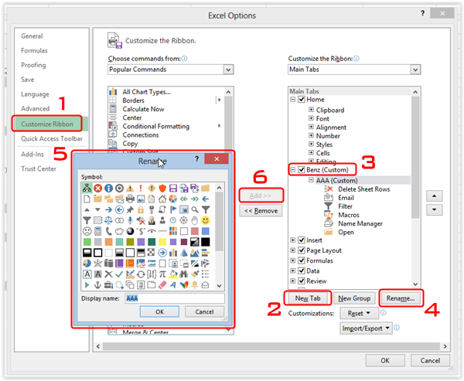Uncheck the Insert tab checkbox
This screenshot has height=381, width=464.
(302, 240)
